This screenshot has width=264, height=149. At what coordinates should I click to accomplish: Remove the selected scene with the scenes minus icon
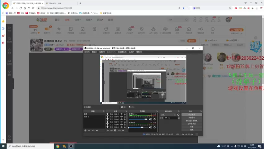(89, 130)
